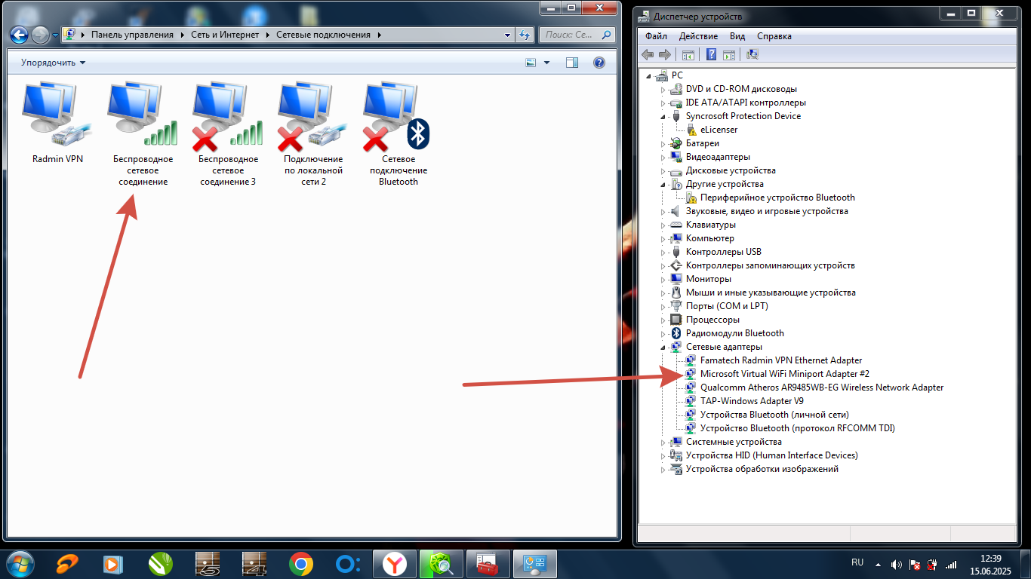Expand the Видеоадаптеры node
Viewport: 1031px width, 579px height.
(x=663, y=157)
